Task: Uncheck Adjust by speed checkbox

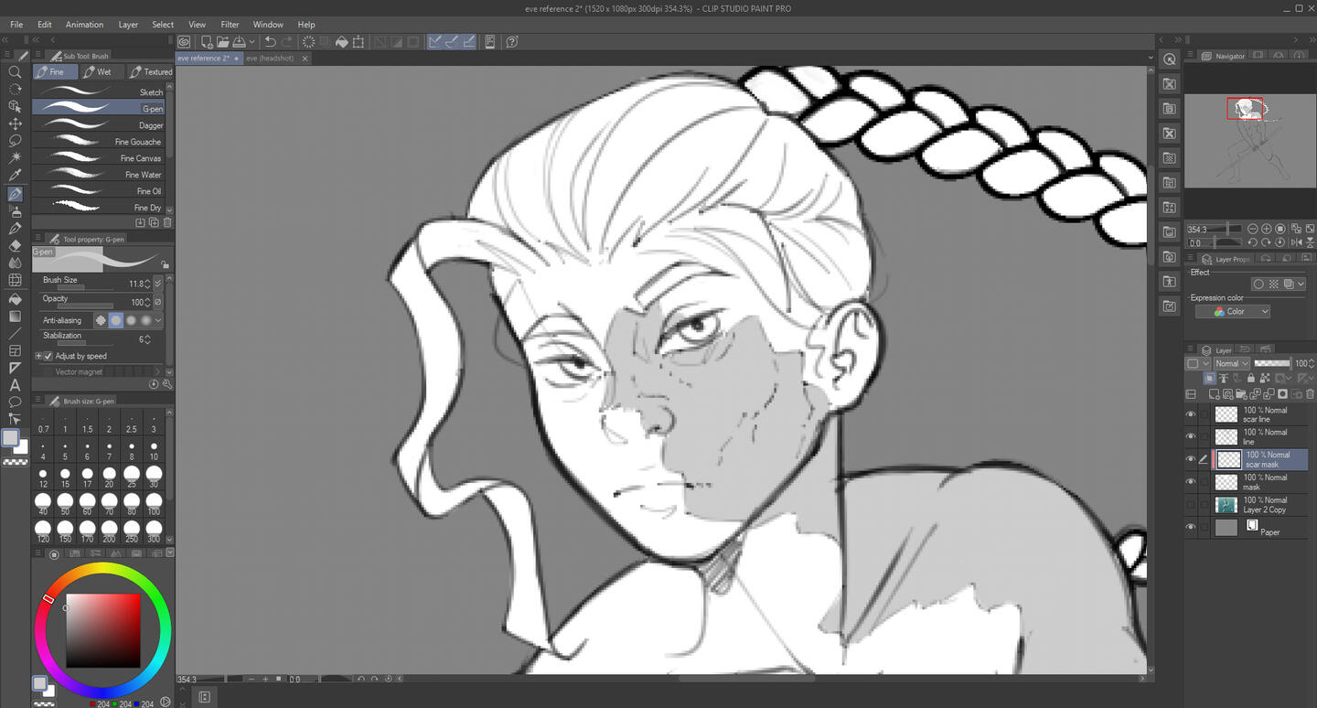Action: 48,356
